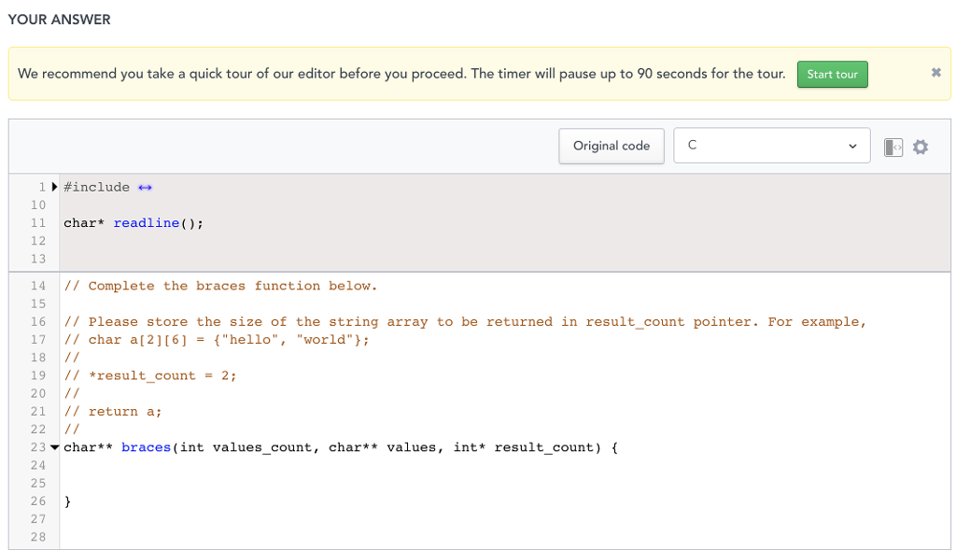Start the editor tour
Image resolution: width=956 pixels, height=550 pixels.
point(832,73)
